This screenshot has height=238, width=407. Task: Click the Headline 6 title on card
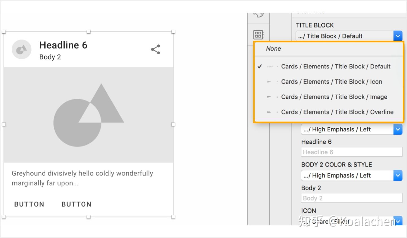63,45
